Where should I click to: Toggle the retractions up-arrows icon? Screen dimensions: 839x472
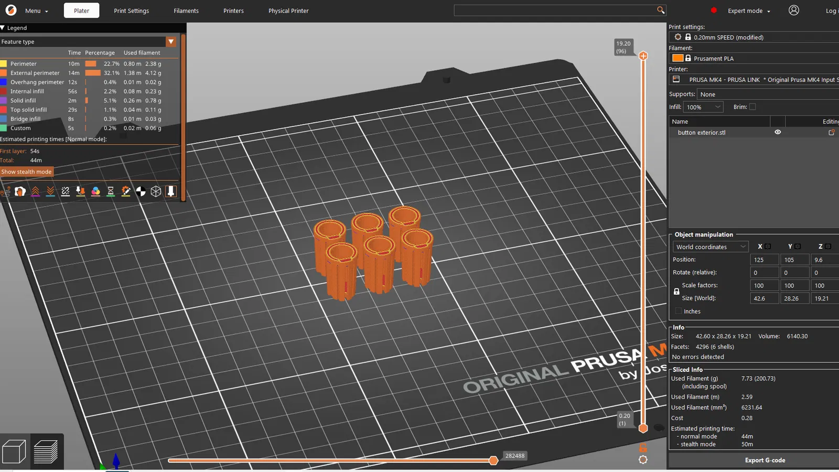(35, 191)
